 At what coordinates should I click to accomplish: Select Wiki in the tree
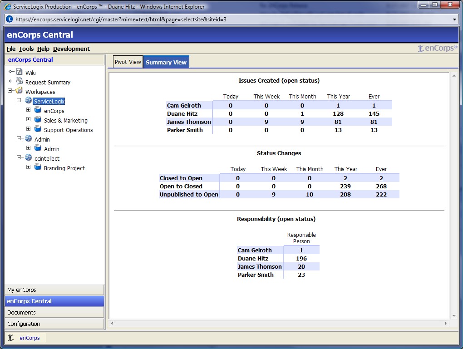click(30, 73)
